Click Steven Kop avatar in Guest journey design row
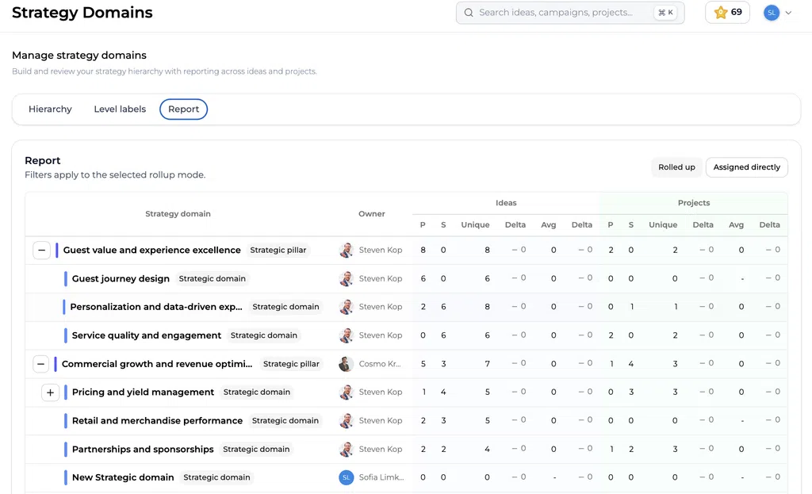This screenshot has height=494, width=812. (x=347, y=278)
